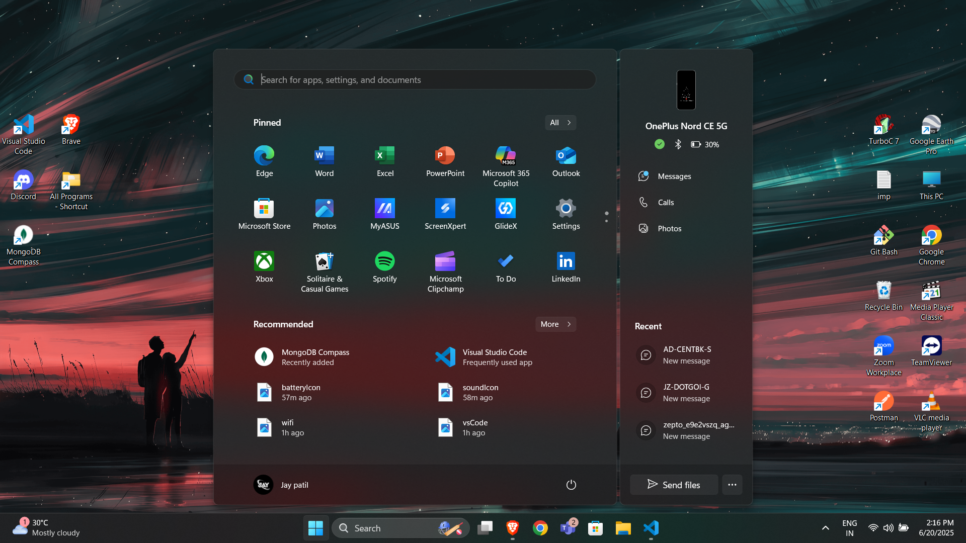Image resolution: width=966 pixels, height=543 pixels.
Task: Open the To Do app
Action: click(x=506, y=267)
